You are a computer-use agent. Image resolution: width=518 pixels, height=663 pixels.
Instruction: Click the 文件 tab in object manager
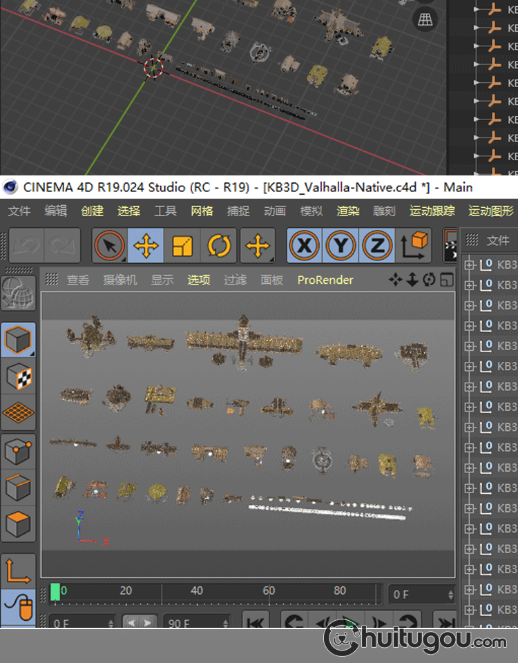point(497,240)
